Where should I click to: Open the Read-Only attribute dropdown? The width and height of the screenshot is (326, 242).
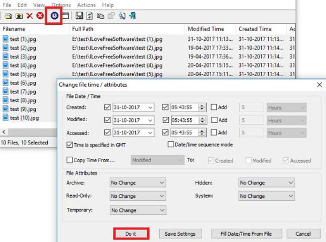point(138,196)
